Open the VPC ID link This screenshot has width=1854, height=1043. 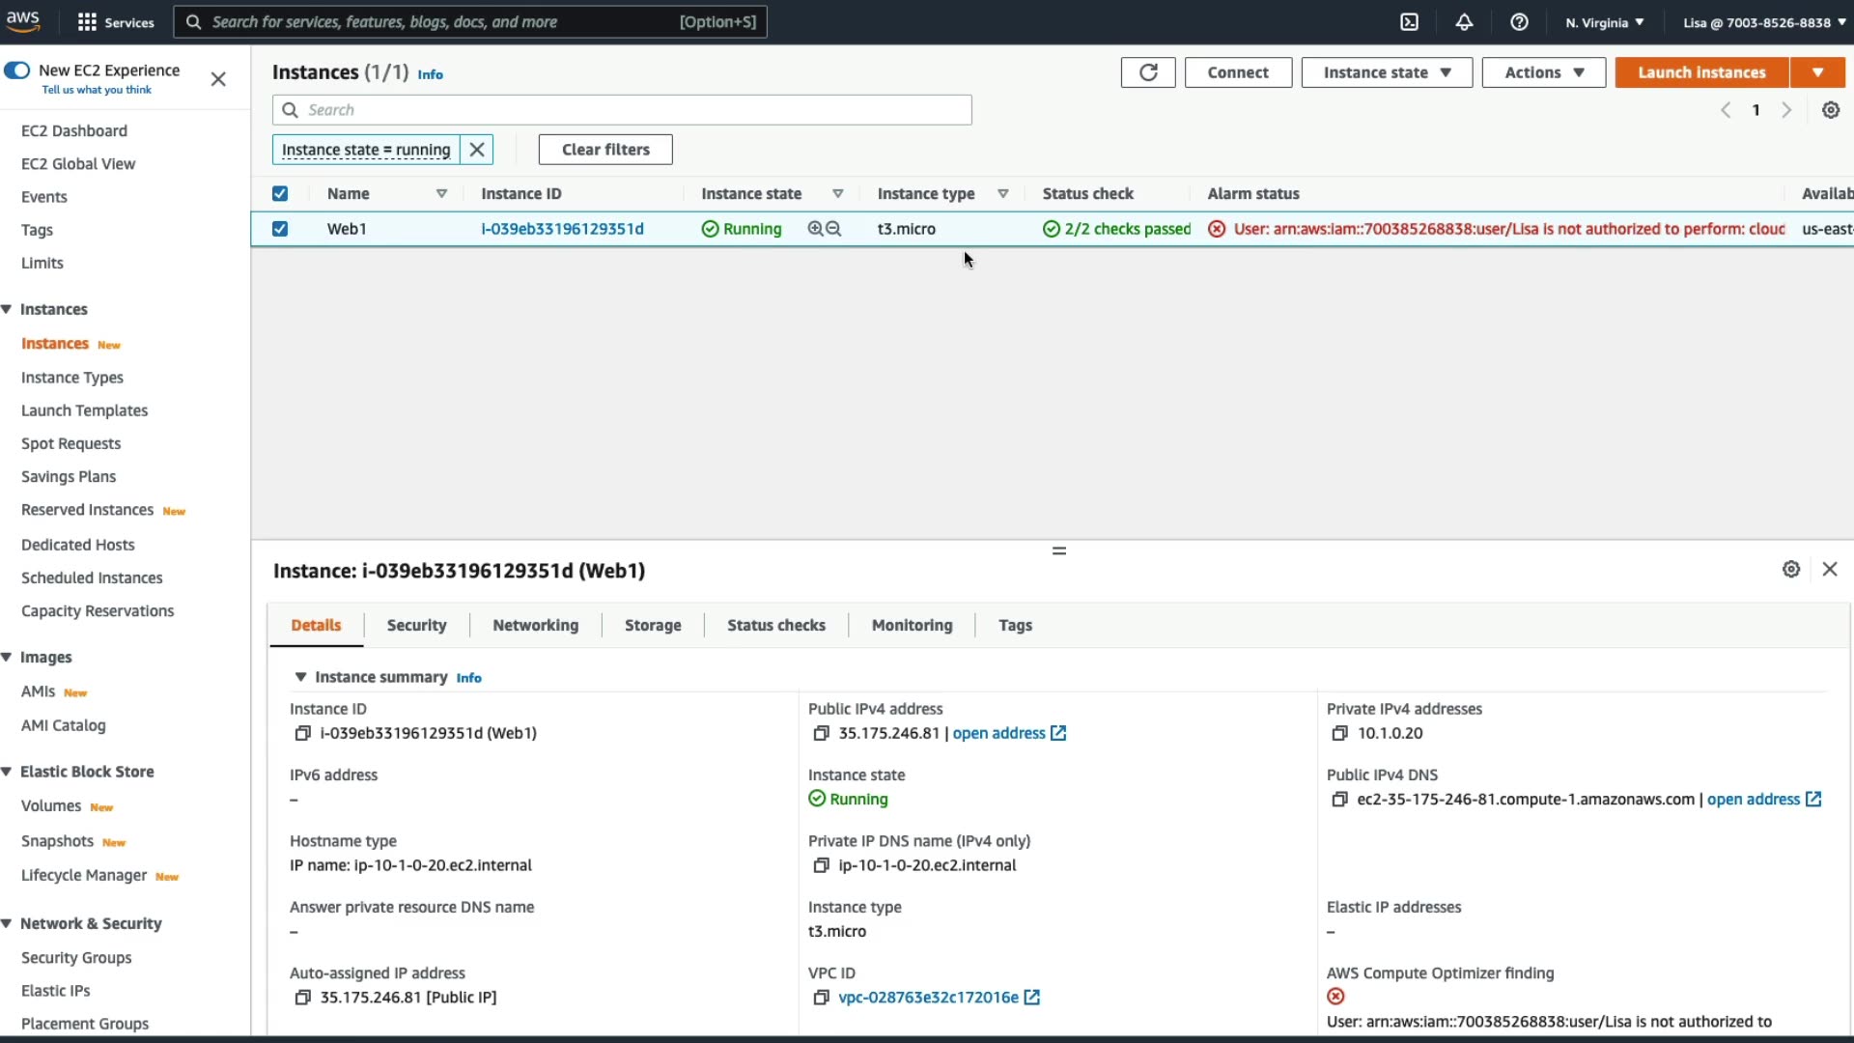coord(927,998)
